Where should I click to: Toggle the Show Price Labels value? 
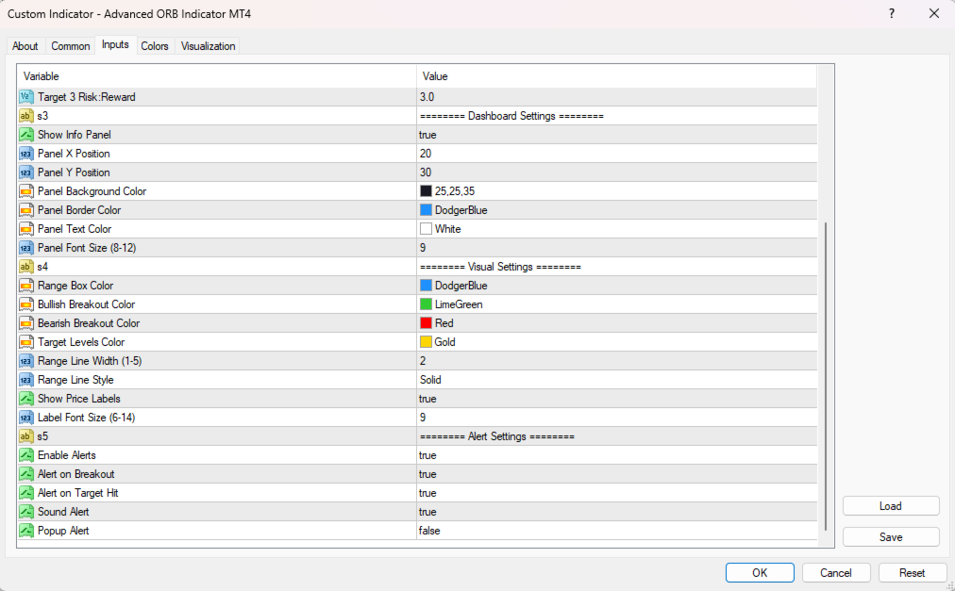tap(427, 399)
